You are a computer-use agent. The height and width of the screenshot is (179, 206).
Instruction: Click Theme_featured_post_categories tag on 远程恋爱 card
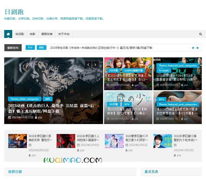pos(178,104)
